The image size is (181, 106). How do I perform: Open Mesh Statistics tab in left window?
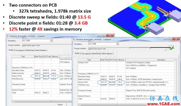tap(41, 50)
